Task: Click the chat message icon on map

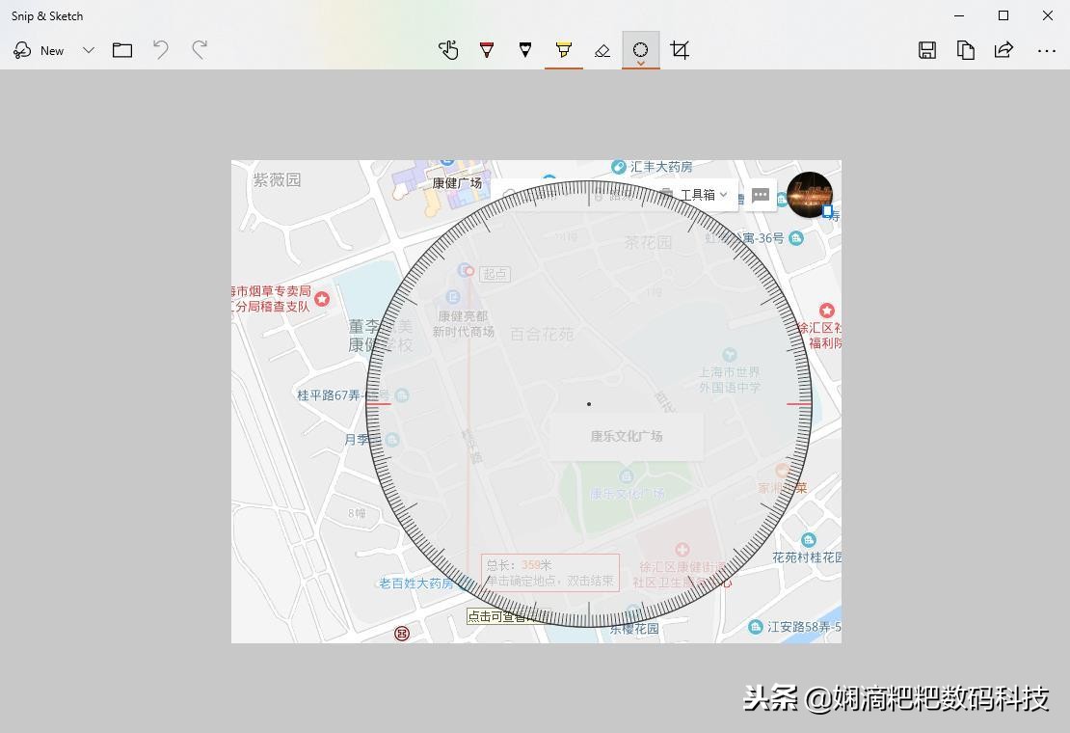Action: [761, 195]
